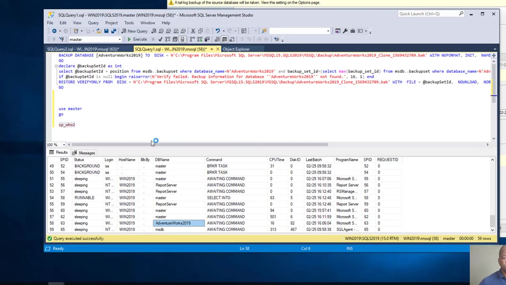Open the Query menu
Screen dimensions: 506x285
(93, 23)
